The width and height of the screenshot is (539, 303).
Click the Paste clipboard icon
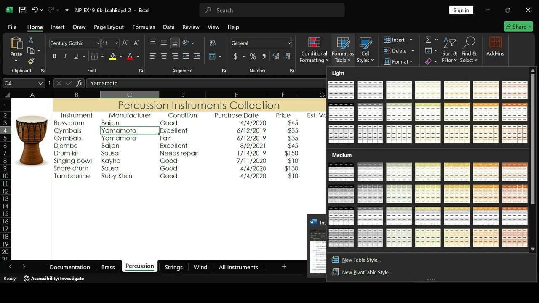tap(16, 43)
